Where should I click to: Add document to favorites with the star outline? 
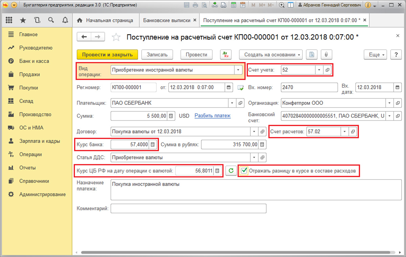click(116, 37)
